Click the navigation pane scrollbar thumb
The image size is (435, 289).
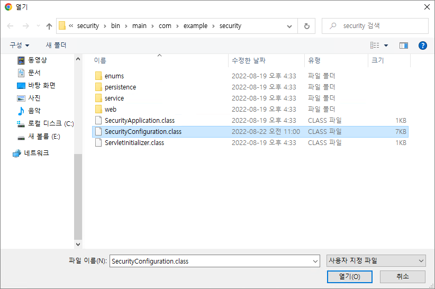tap(78, 197)
